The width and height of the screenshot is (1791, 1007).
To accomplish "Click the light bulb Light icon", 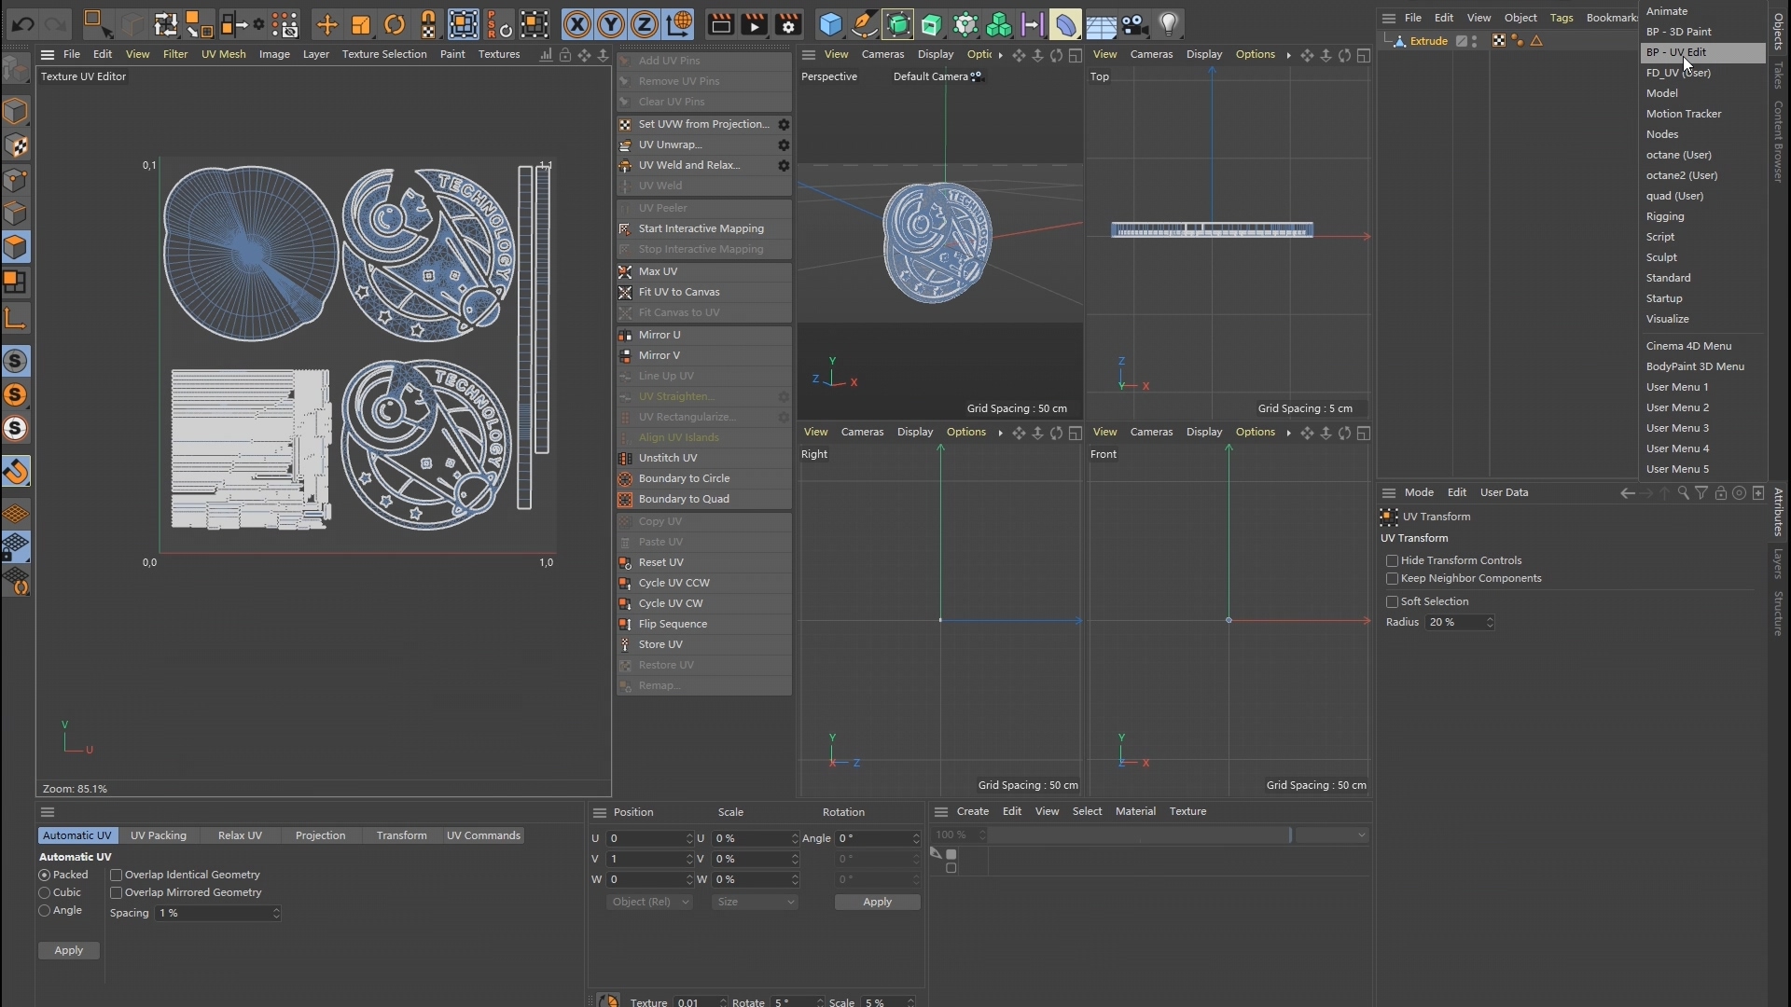I will click(x=1168, y=24).
